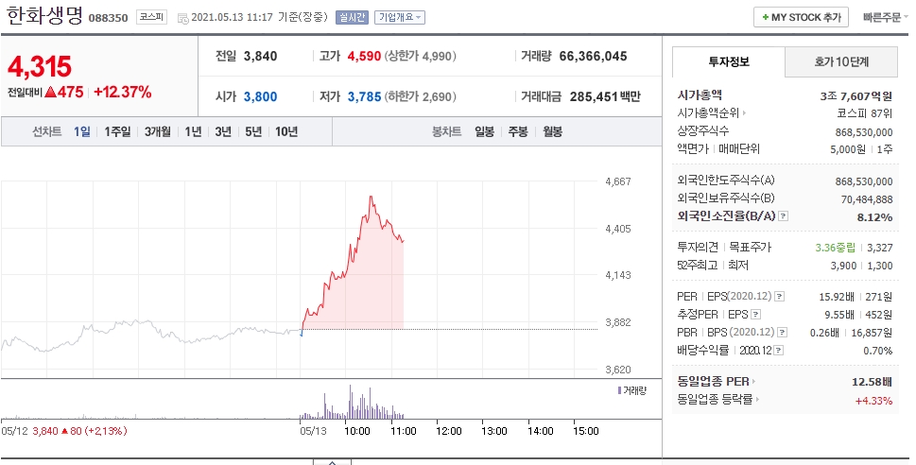Click 배당수익률 value 0.70%
The image size is (916, 465).
[878, 351]
